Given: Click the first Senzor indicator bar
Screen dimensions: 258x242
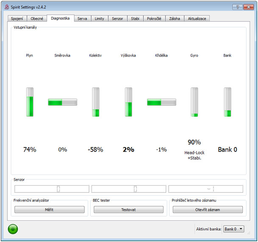Looking at the screenshot, I should (52, 189).
